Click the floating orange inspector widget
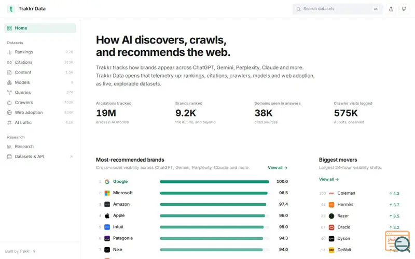This screenshot has width=415, height=259. [397, 241]
